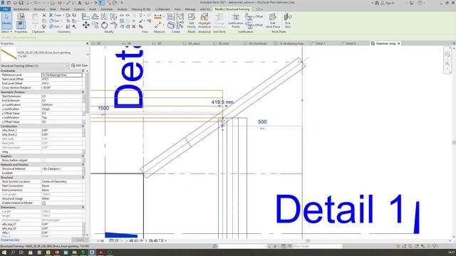Image resolution: width=456 pixels, height=256 pixels.
Task: Switch to the Massing & Site ribbon tab
Action: pos(141,9)
